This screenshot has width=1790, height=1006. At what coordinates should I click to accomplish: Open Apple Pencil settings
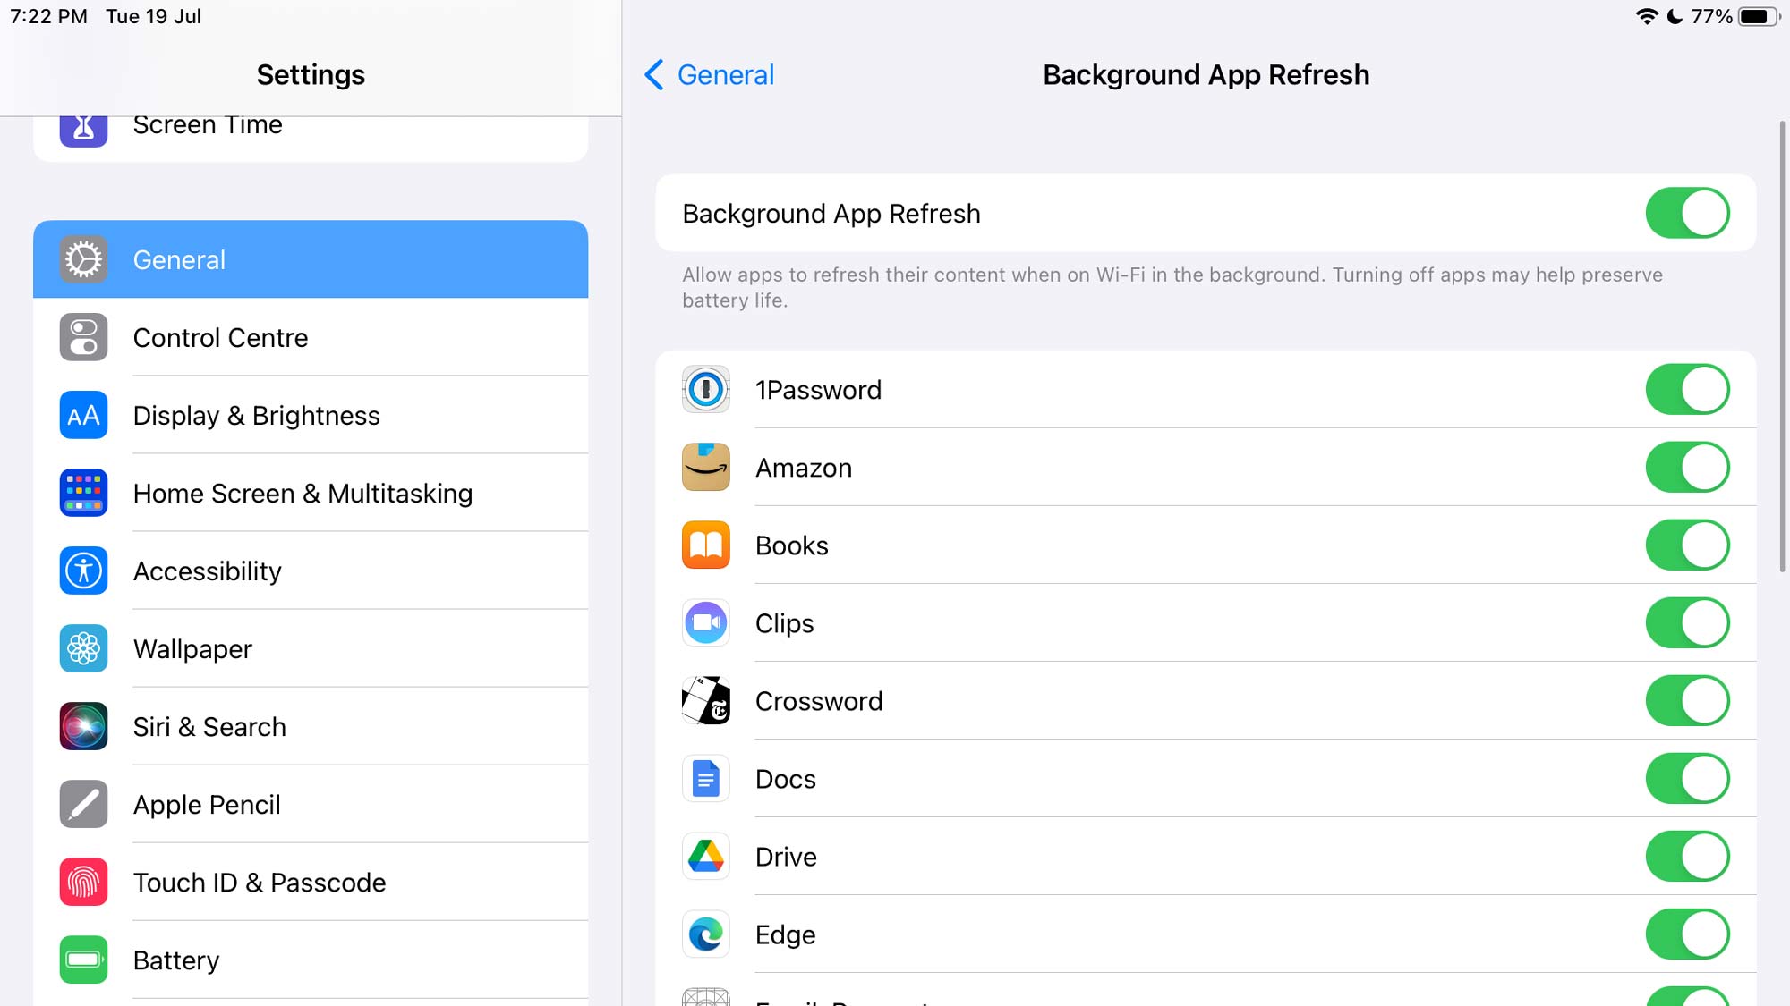311,804
